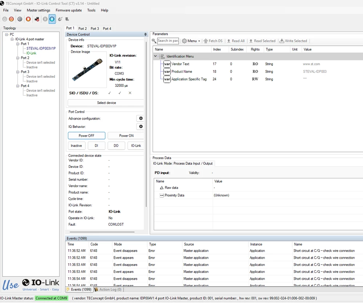Switch to the Port 2 tab
The image size is (363, 303).
click(x=82, y=28)
